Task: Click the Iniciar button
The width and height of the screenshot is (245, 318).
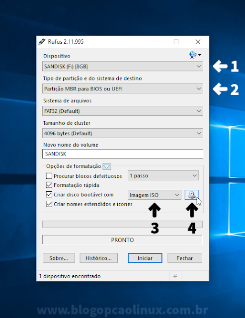Action: click(145, 258)
